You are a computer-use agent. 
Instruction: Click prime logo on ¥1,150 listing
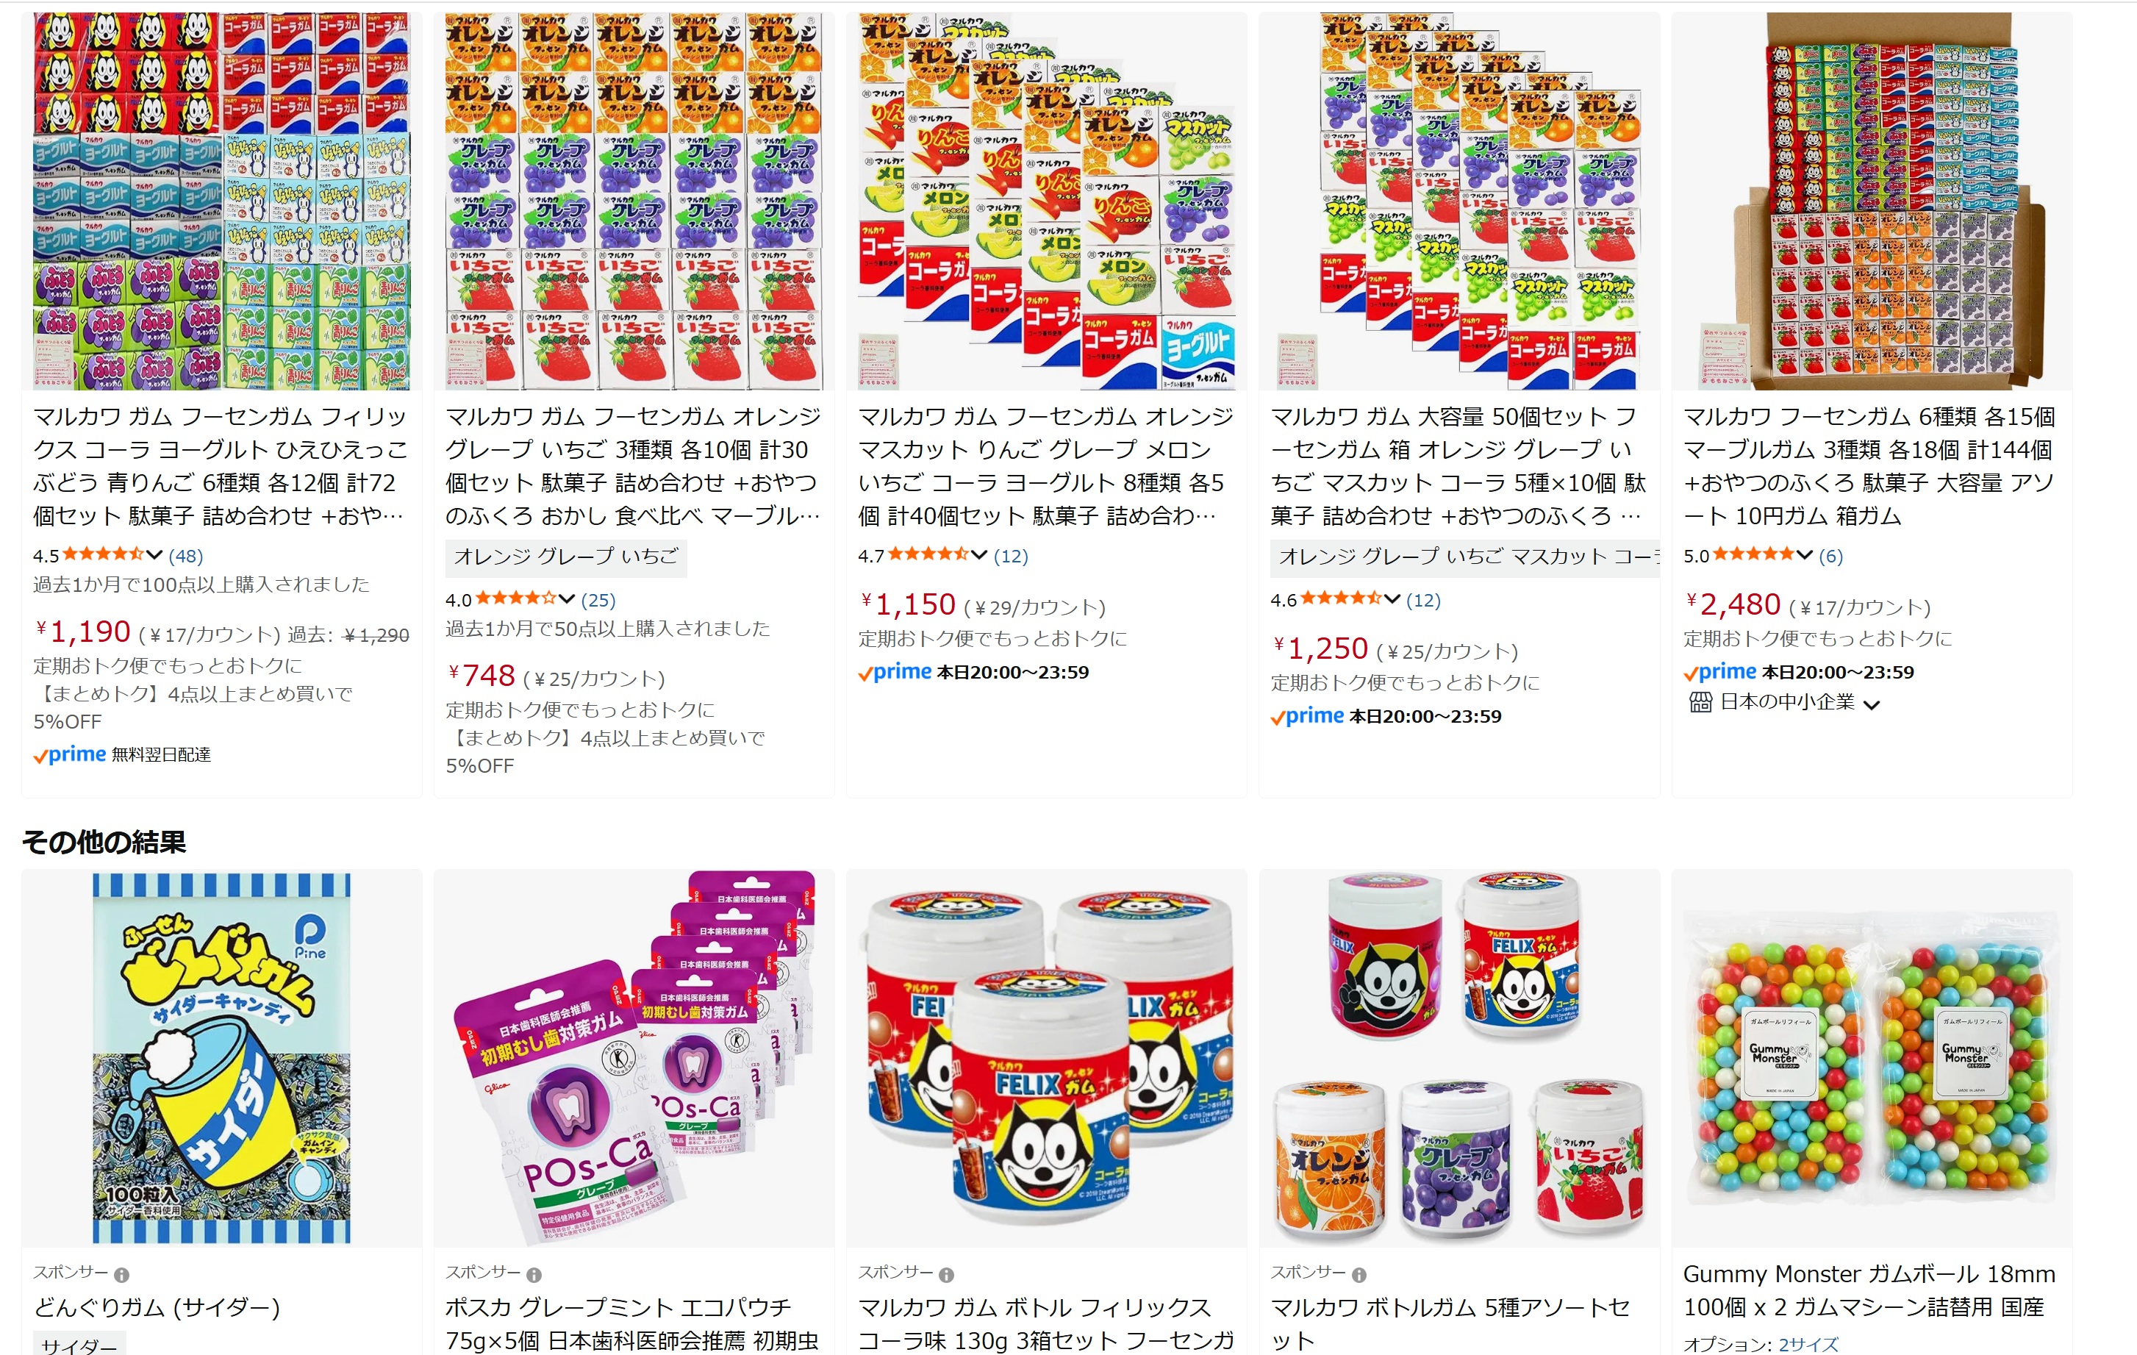[x=895, y=672]
